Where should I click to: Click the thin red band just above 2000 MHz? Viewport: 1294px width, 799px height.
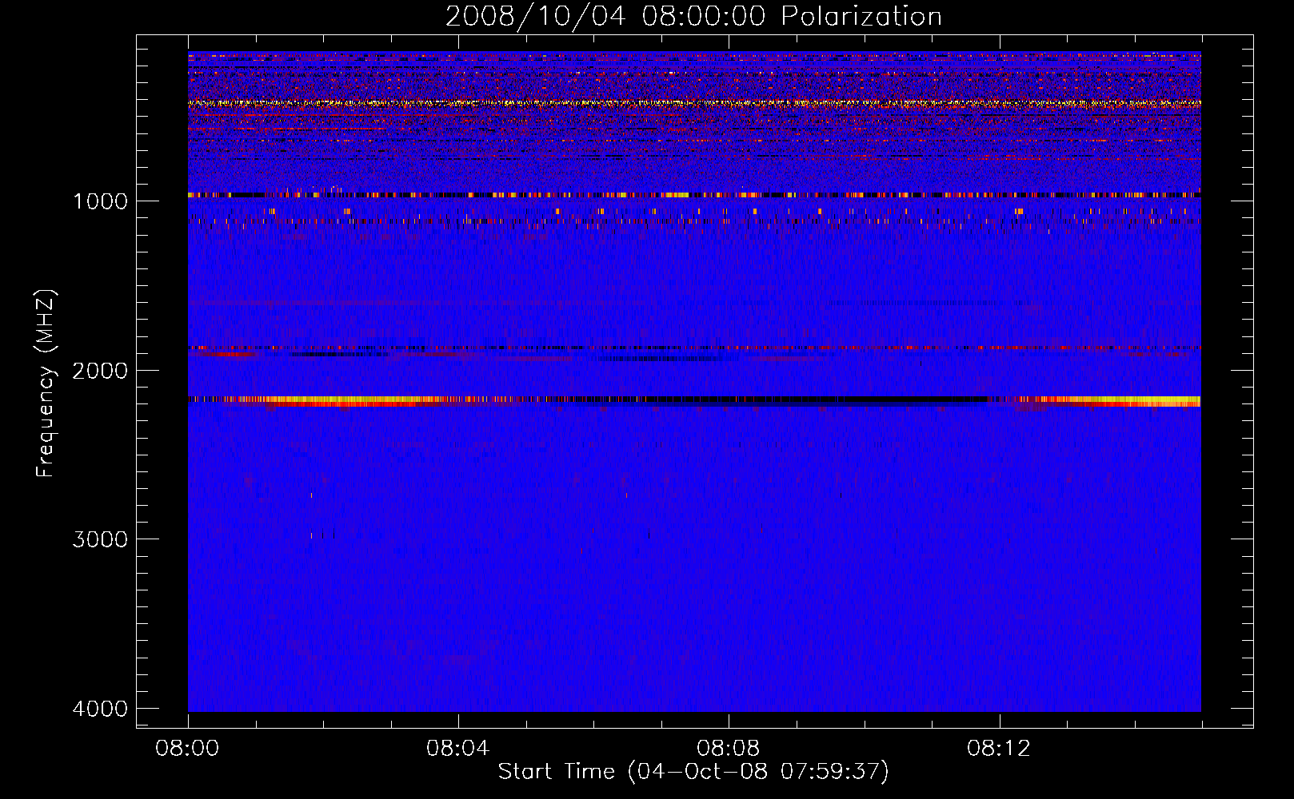click(693, 348)
